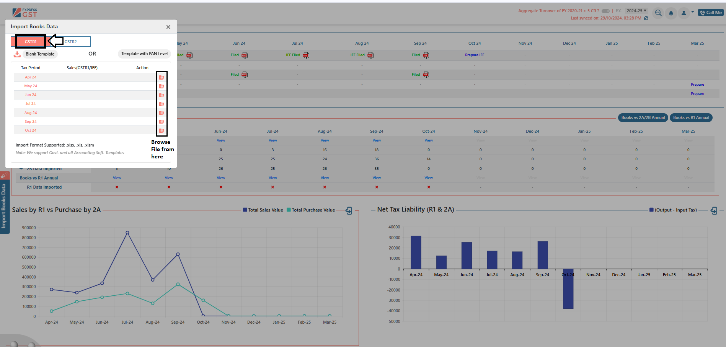
Task: Open Express GST logo home
Action: point(25,13)
